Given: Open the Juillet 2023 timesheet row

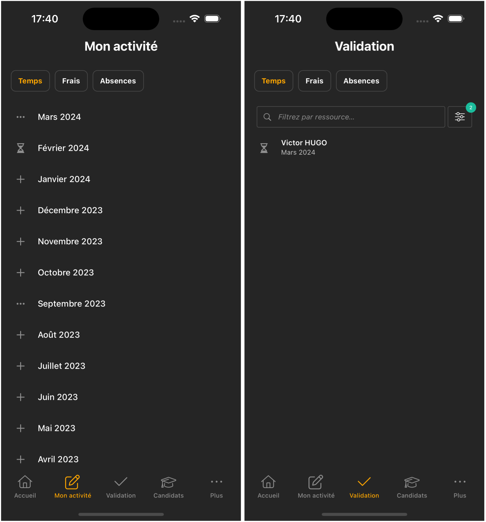Looking at the screenshot, I should click(x=121, y=366).
